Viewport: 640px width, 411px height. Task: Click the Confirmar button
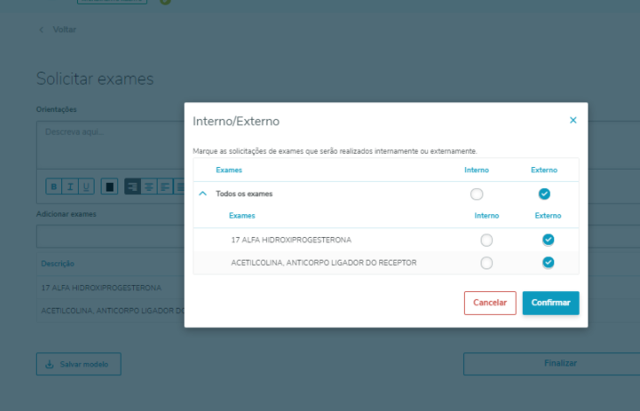point(551,303)
